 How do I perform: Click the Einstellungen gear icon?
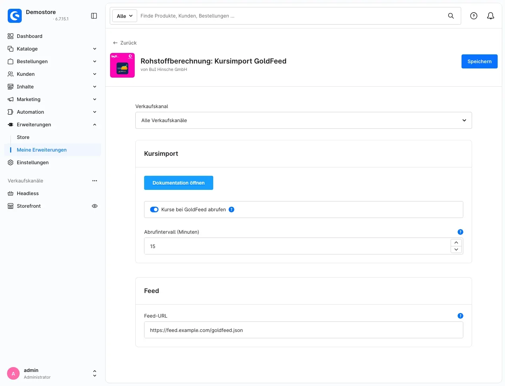tap(11, 162)
